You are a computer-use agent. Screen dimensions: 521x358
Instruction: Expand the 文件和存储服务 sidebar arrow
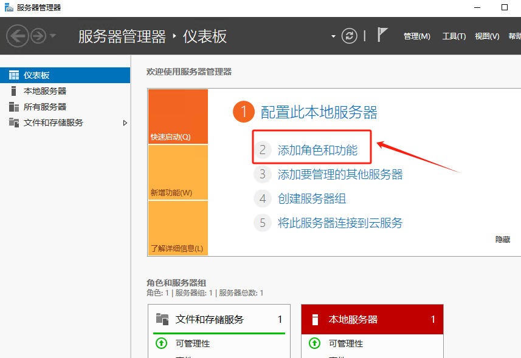coord(125,123)
